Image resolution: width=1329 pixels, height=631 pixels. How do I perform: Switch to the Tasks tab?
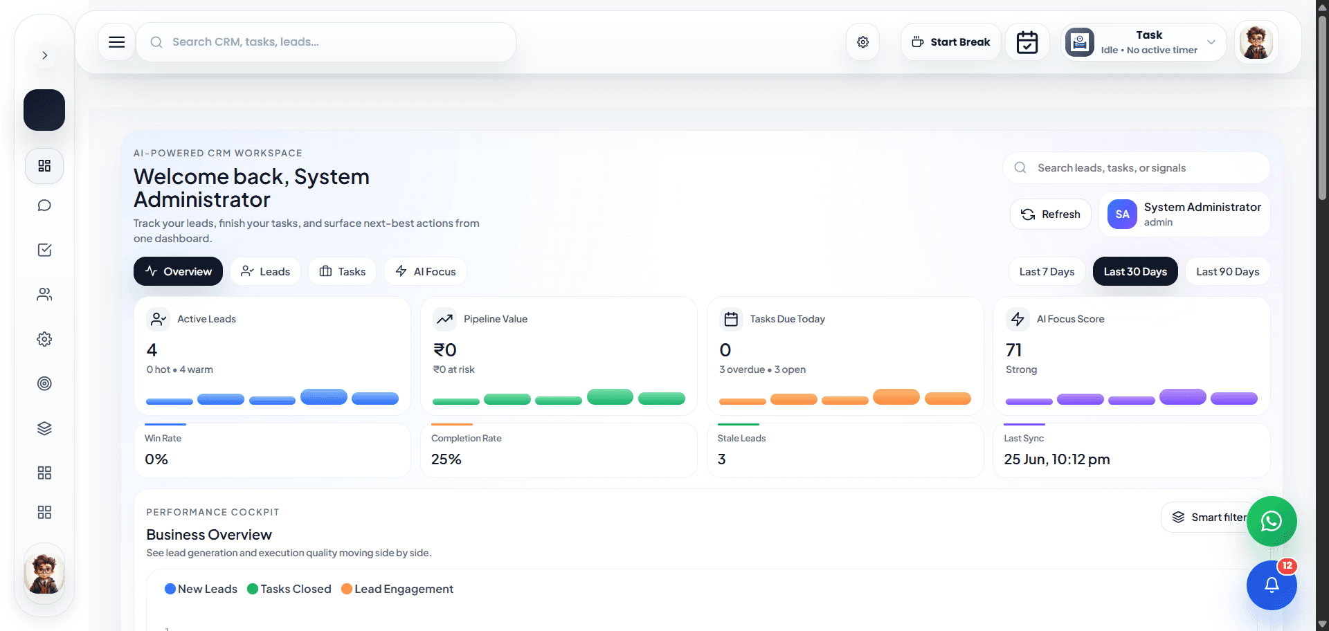[342, 271]
